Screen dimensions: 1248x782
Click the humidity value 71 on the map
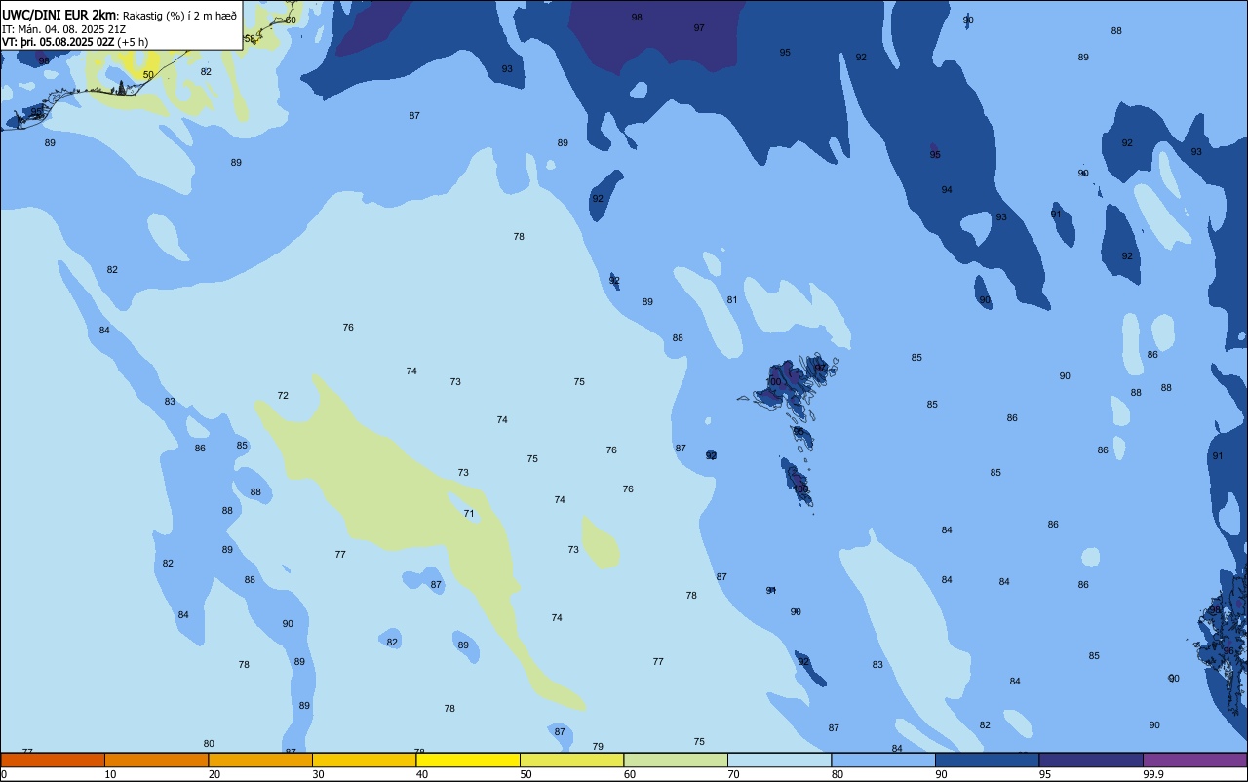[469, 513]
